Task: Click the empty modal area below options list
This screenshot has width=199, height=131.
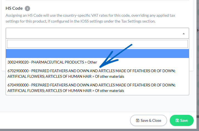Action: point(97,103)
